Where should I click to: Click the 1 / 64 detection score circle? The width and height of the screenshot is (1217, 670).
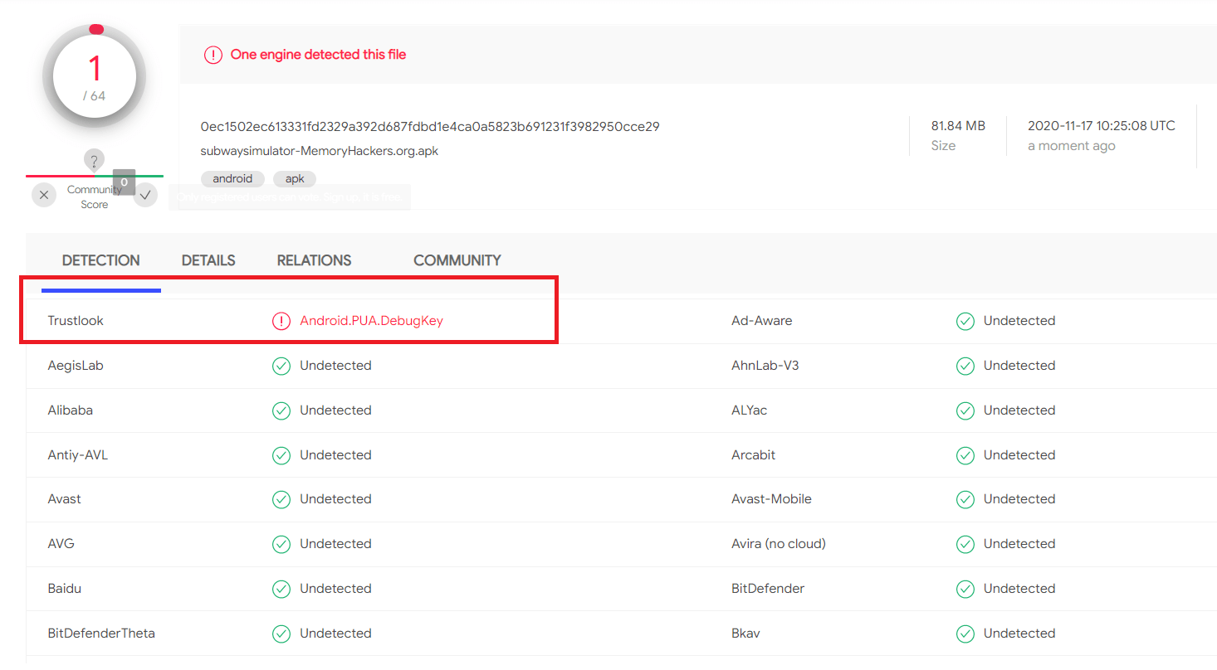(x=95, y=76)
